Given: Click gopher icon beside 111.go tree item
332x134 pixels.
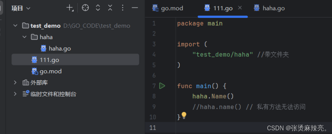Looking at the screenshot, I should pos(34,60).
